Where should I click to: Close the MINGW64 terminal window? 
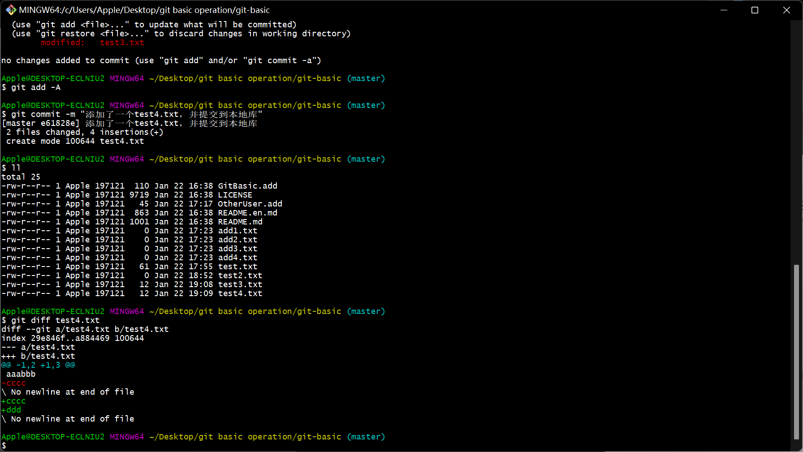click(786, 10)
